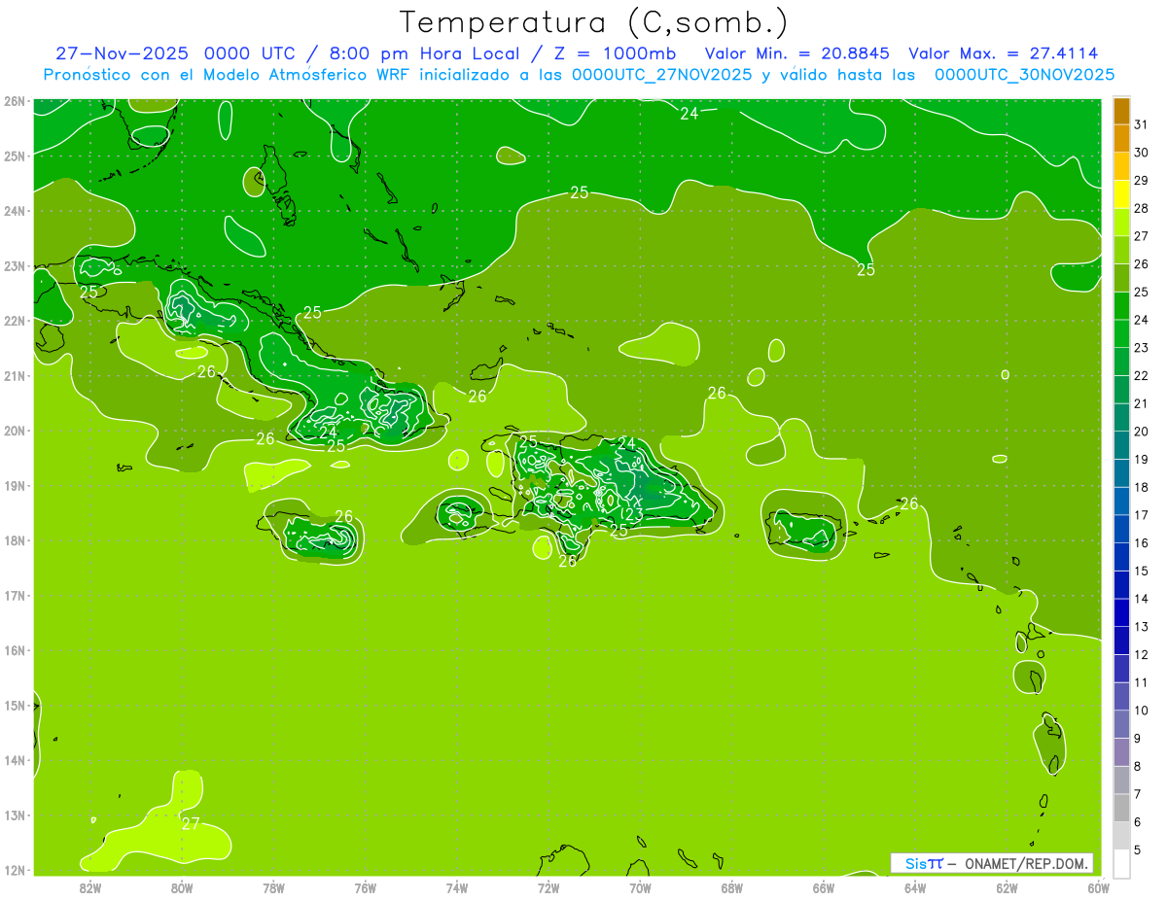Click the initialization time '0000UTC_27NOV2025'
Screen dimensions: 1167x901
click(x=661, y=74)
